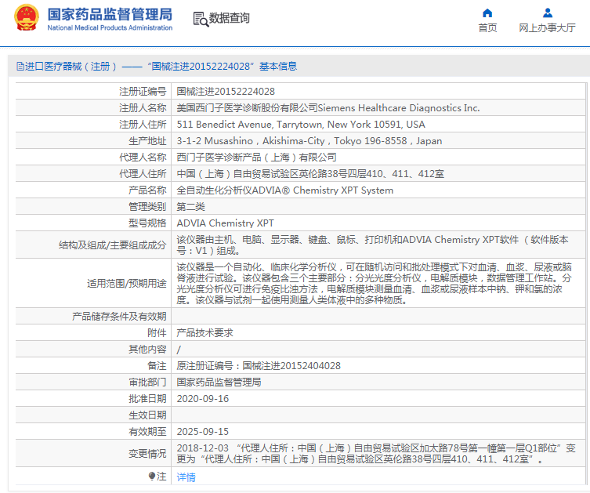Click the ADVIA Chemistry XPT System product name
The image size is (590, 493).
(284, 190)
